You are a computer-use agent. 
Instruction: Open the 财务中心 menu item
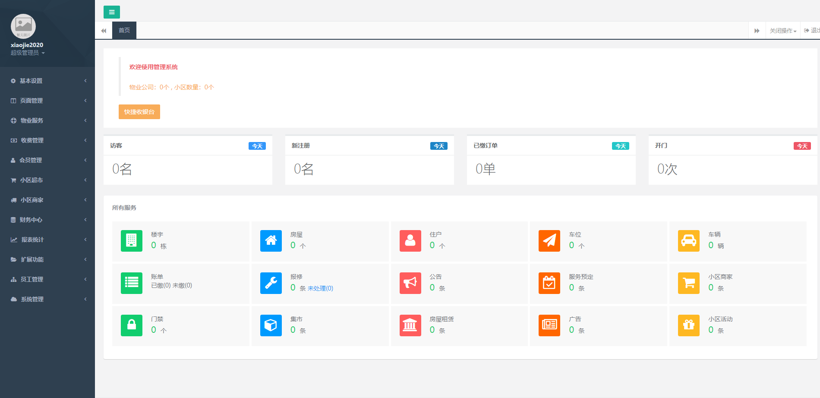click(x=47, y=220)
